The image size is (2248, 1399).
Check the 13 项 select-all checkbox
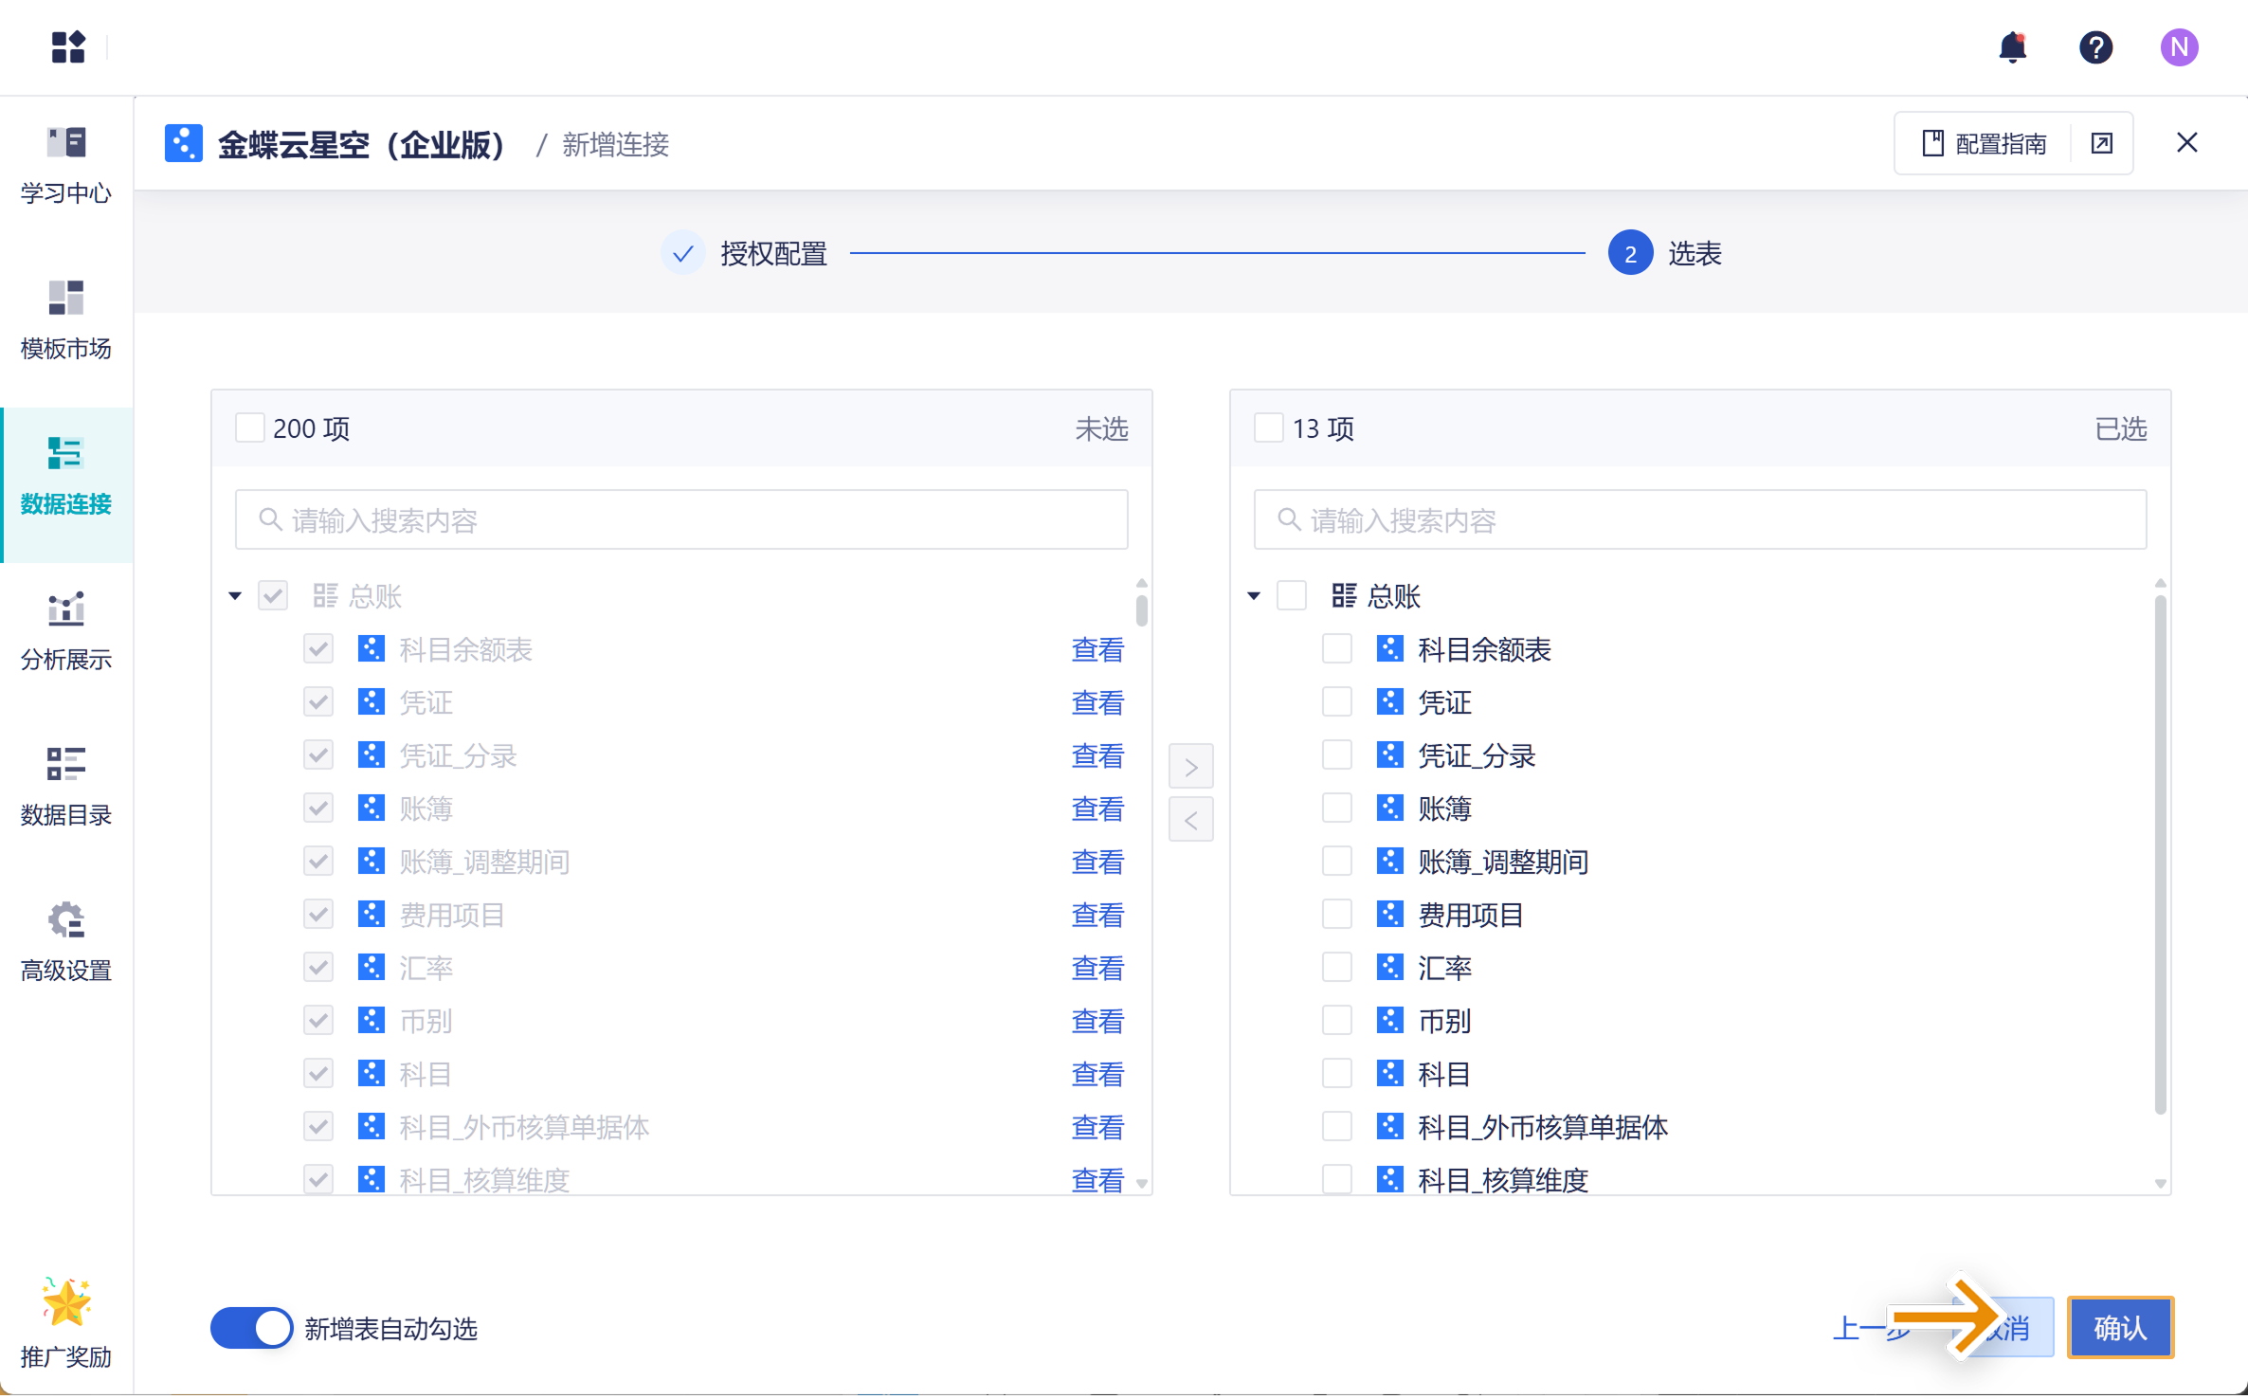pos(1268,428)
